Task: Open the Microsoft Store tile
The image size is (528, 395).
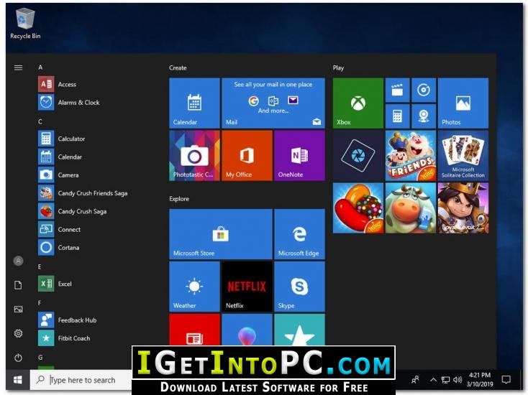Action: [x=221, y=234]
